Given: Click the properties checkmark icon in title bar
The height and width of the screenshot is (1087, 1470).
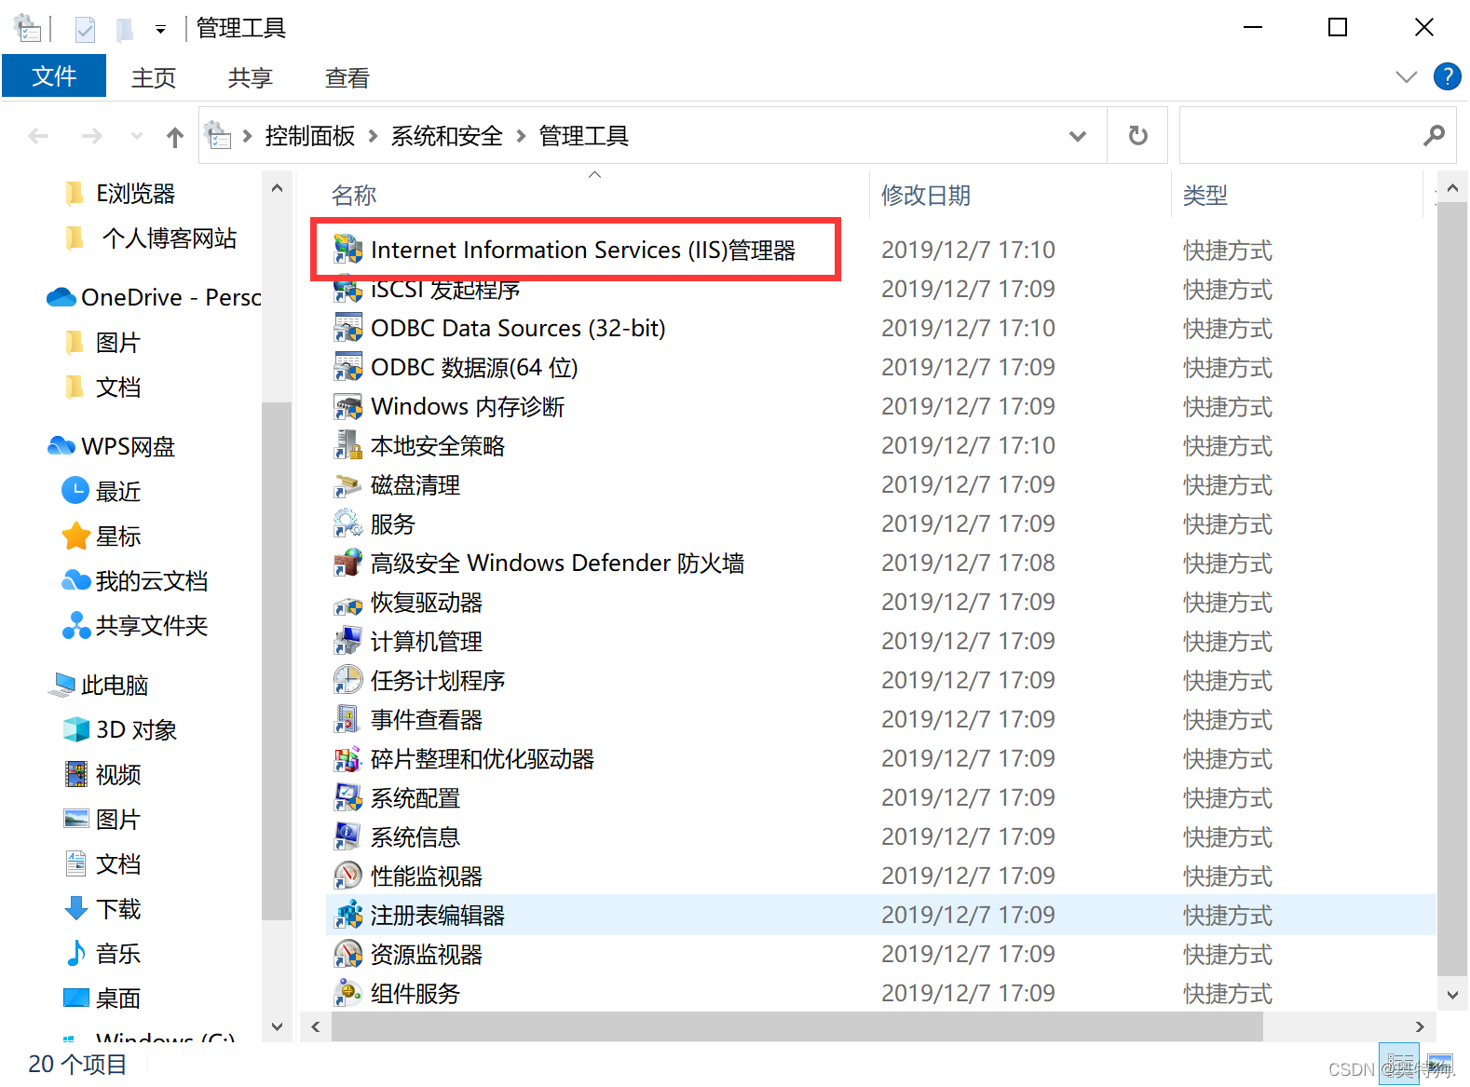Looking at the screenshot, I should (x=85, y=30).
